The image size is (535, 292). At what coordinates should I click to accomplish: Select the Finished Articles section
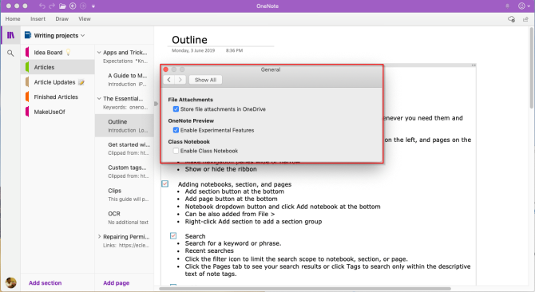(x=57, y=97)
